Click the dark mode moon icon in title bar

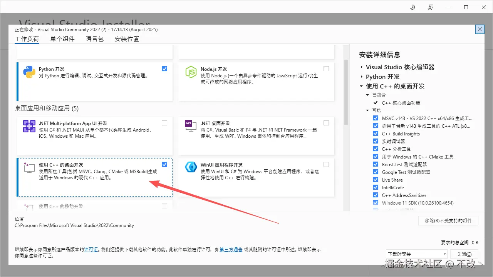(413, 7)
